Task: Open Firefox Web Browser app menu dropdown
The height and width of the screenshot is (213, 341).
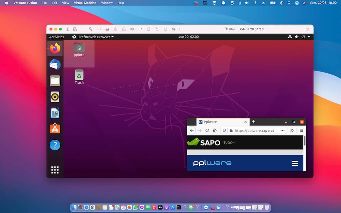Action: click(93, 37)
